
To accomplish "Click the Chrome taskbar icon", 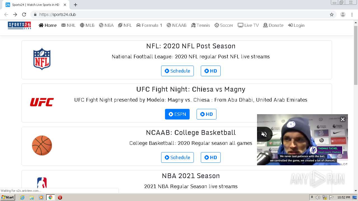I will (x=51, y=197).
